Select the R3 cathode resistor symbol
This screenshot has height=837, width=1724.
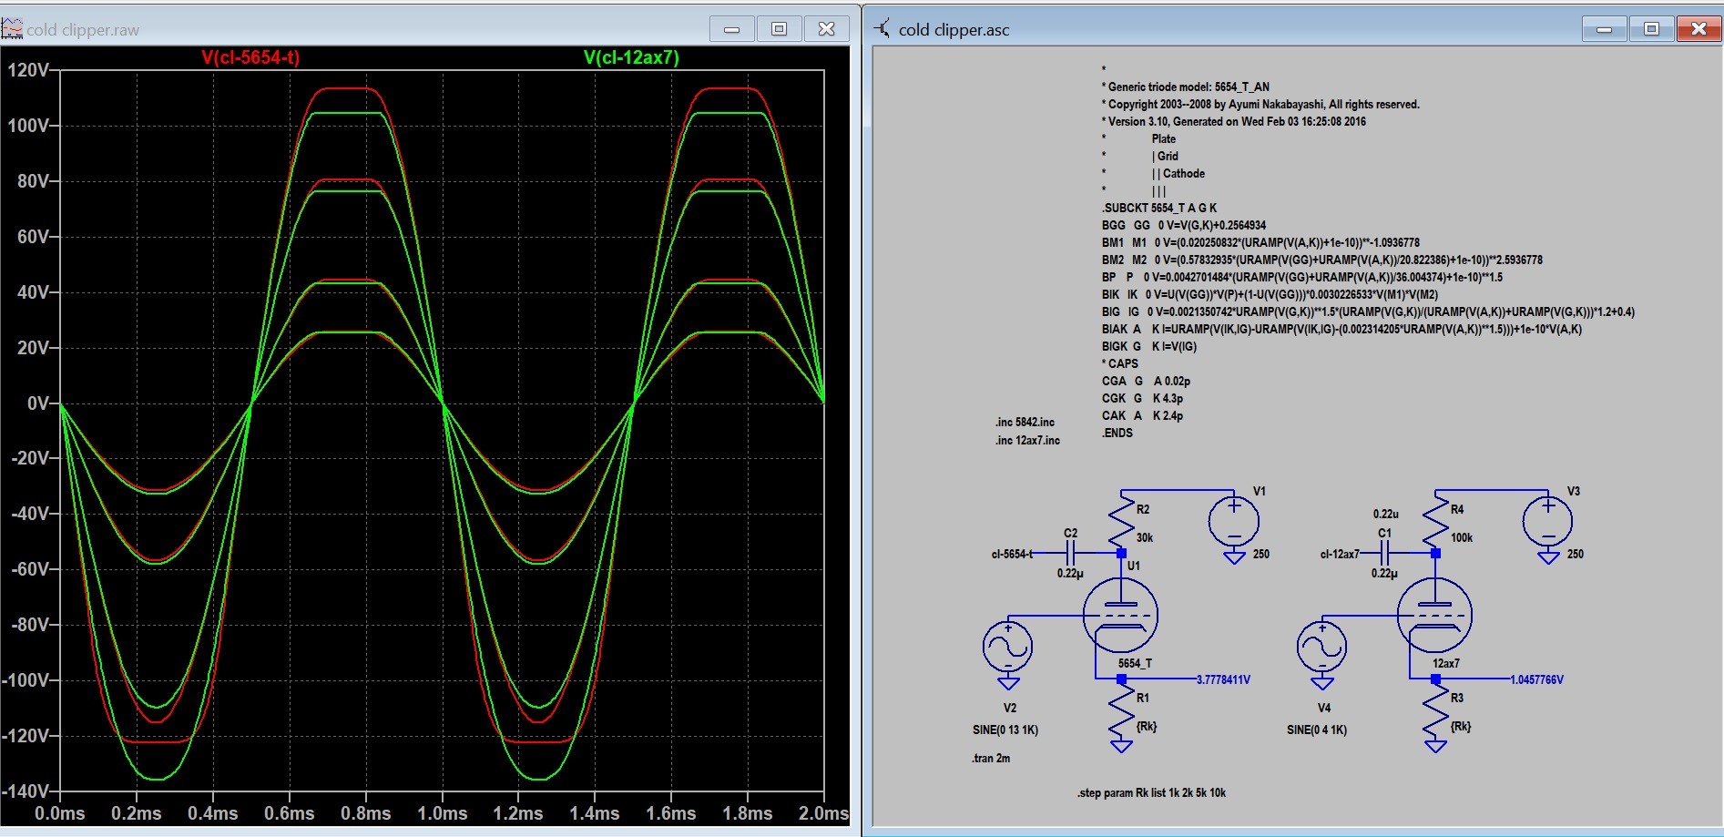[x=1435, y=711]
